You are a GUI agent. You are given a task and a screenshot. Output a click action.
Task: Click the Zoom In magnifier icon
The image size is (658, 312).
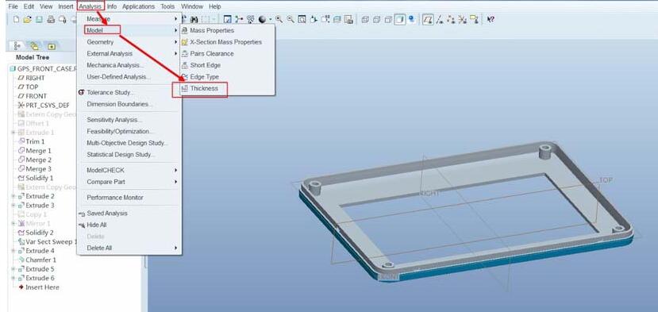point(279,19)
